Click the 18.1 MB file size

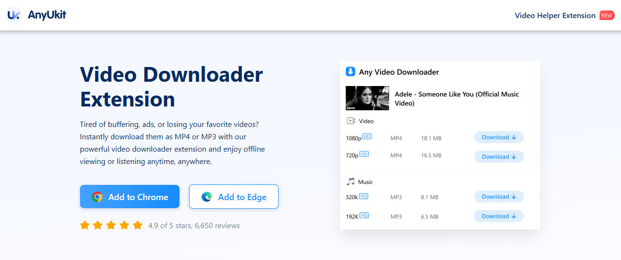[x=431, y=138]
